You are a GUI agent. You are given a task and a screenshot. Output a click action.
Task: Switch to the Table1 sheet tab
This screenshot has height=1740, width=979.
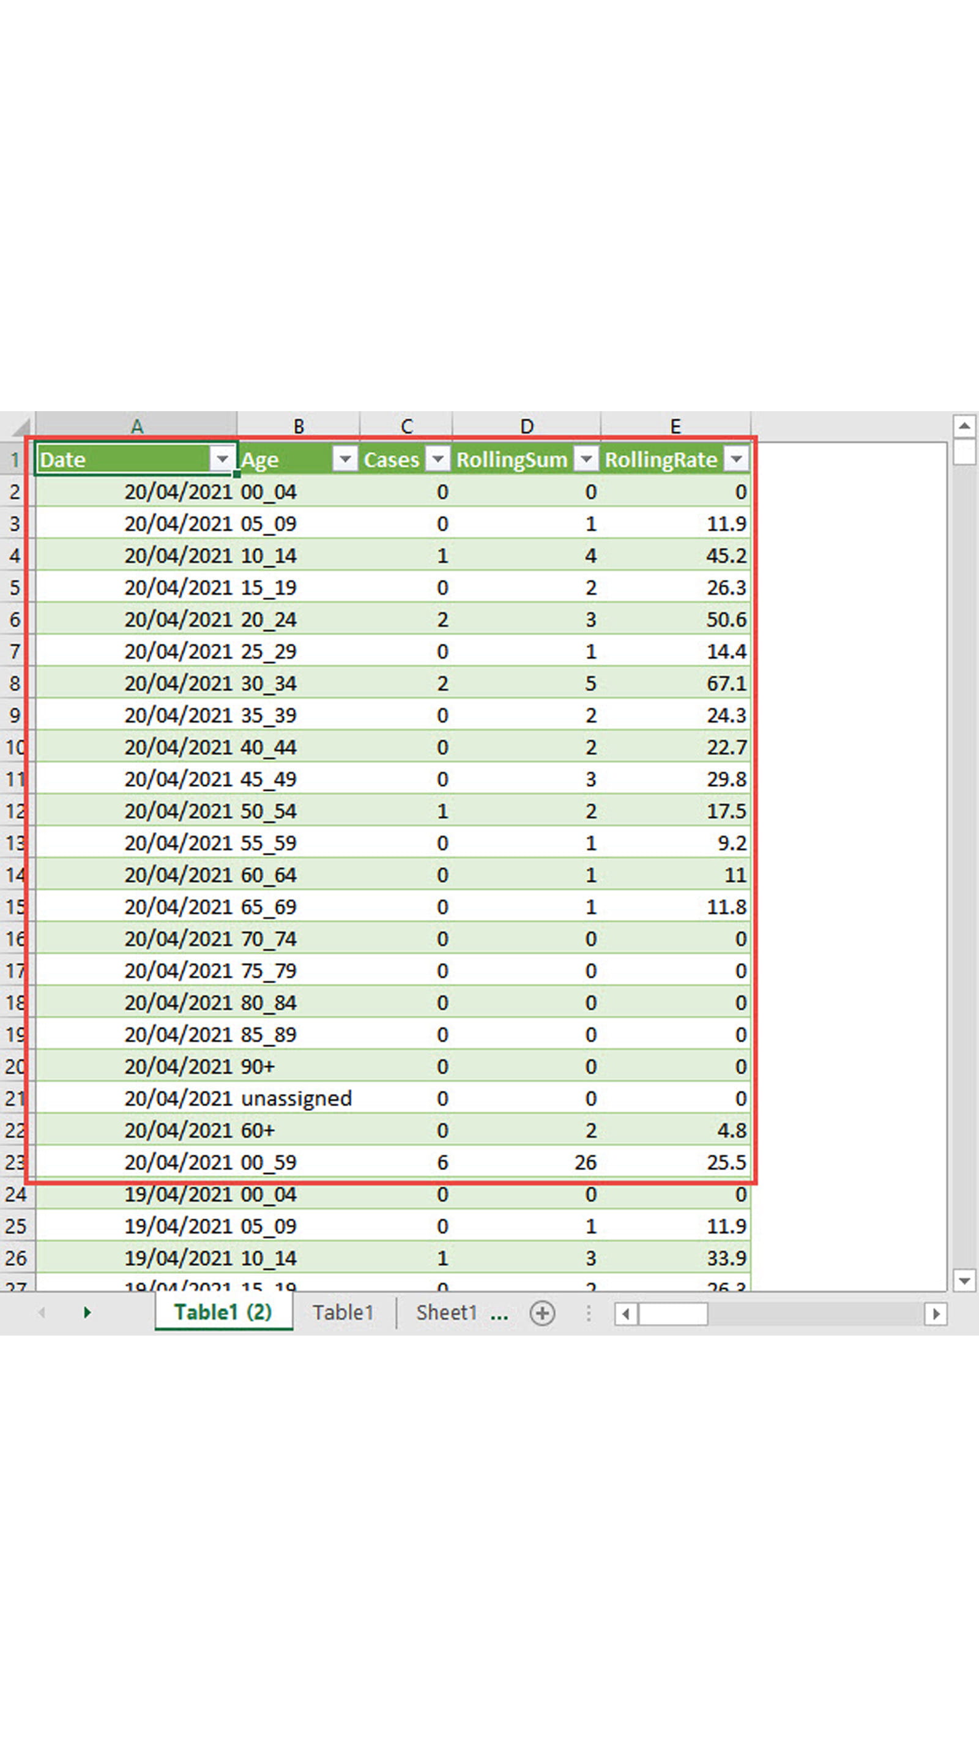pos(343,1312)
